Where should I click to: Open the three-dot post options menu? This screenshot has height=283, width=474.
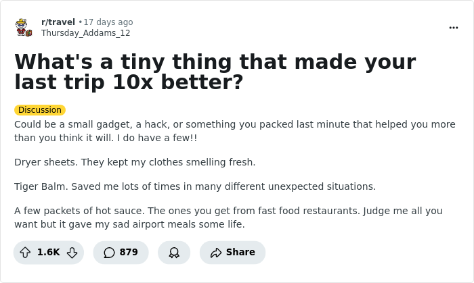tap(453, 28)
